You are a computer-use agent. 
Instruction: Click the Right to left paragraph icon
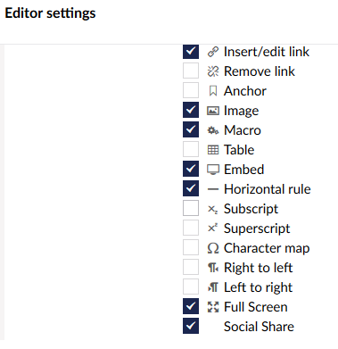tap(213, 268)
